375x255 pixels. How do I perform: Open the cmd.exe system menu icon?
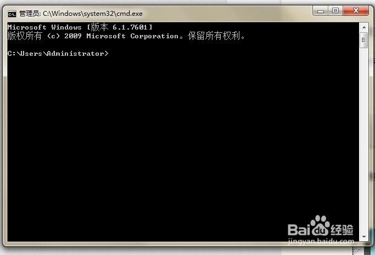click(x=12, y=14)
